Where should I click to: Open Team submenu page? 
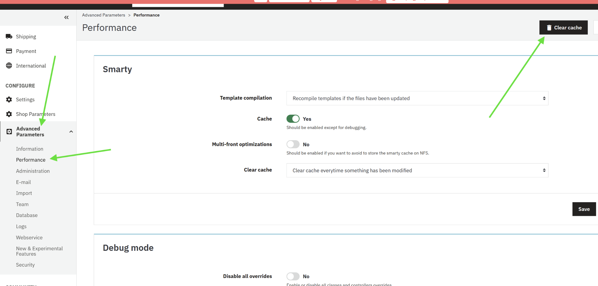click(22, 204)
